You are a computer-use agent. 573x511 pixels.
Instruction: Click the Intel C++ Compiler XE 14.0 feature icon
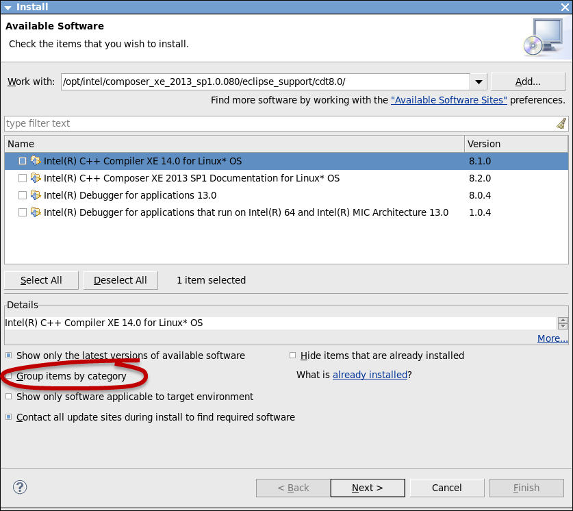click(36, 161)
